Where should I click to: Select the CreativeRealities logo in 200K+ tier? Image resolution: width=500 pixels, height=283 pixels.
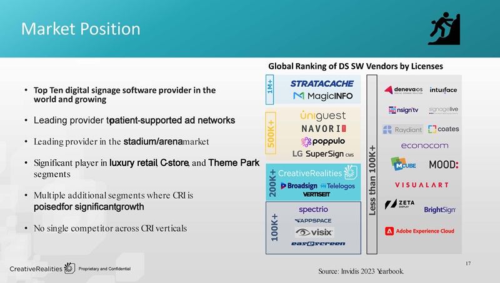tap(317, 172)
